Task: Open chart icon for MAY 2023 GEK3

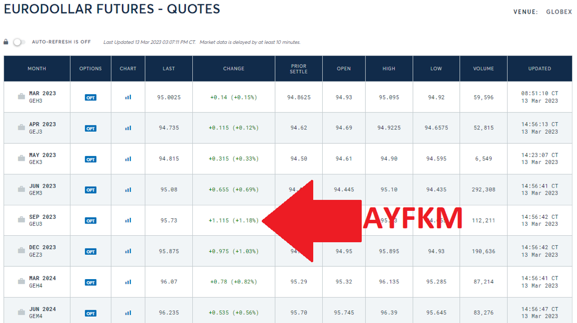Action: click(x=128, y=159)
